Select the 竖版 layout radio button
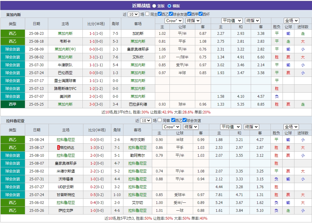Screen dimensions: 312x223 (154, 5)
